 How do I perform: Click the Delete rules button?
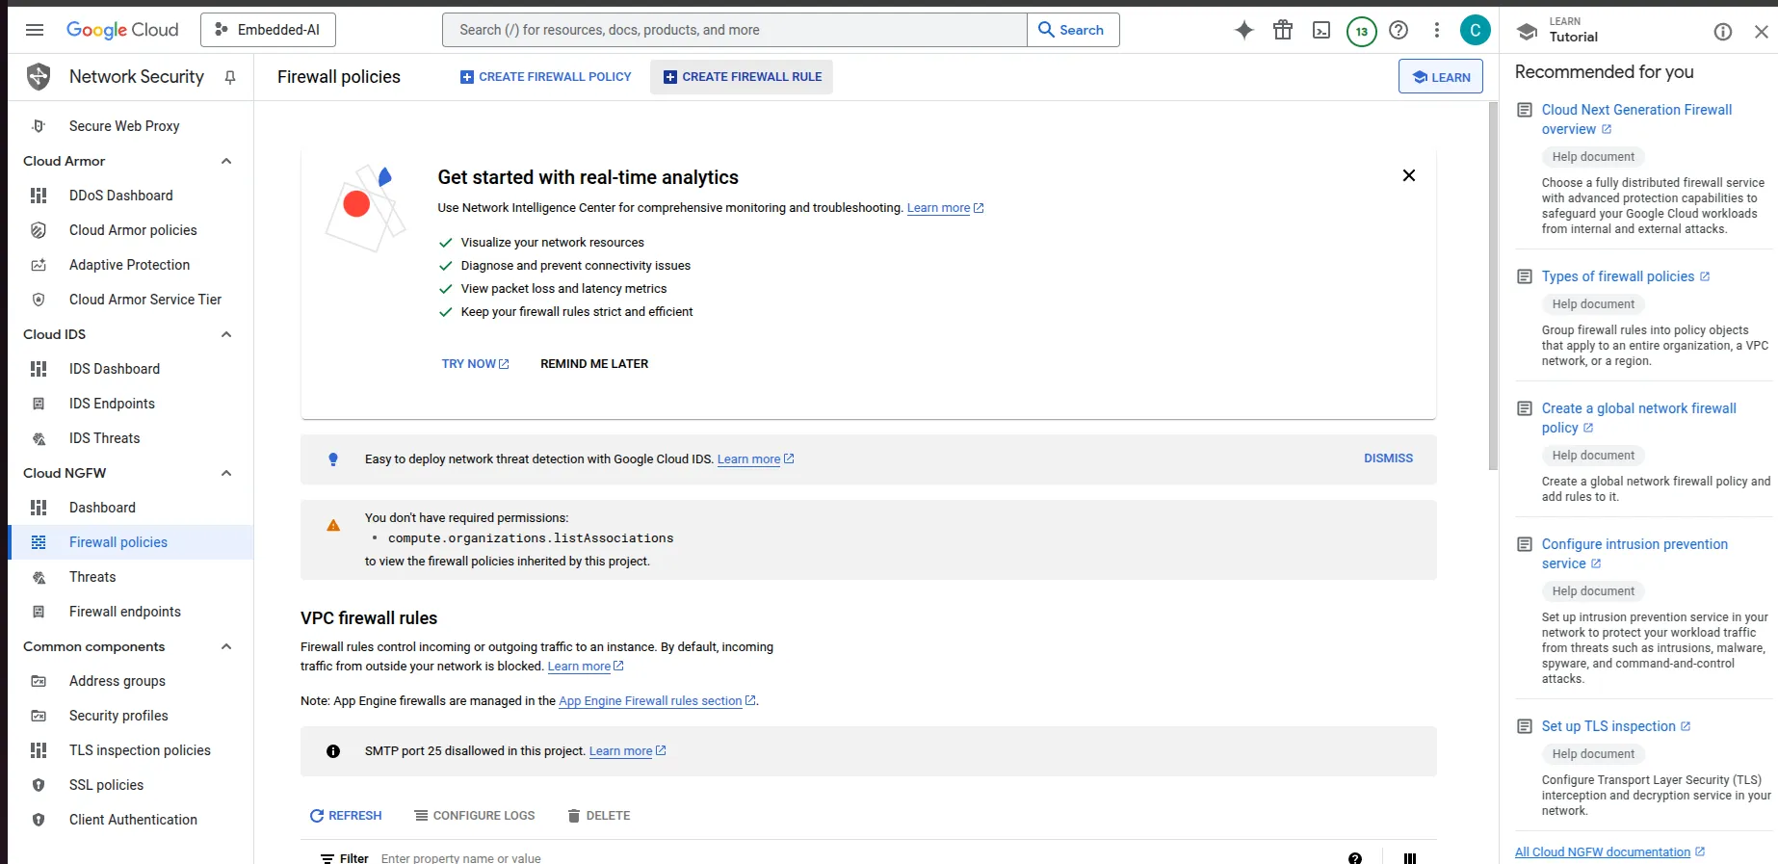pos(599,816)
